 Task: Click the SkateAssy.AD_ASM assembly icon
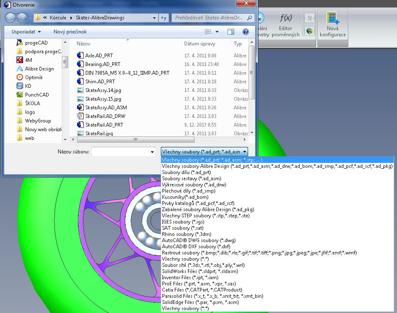point(80,107)
